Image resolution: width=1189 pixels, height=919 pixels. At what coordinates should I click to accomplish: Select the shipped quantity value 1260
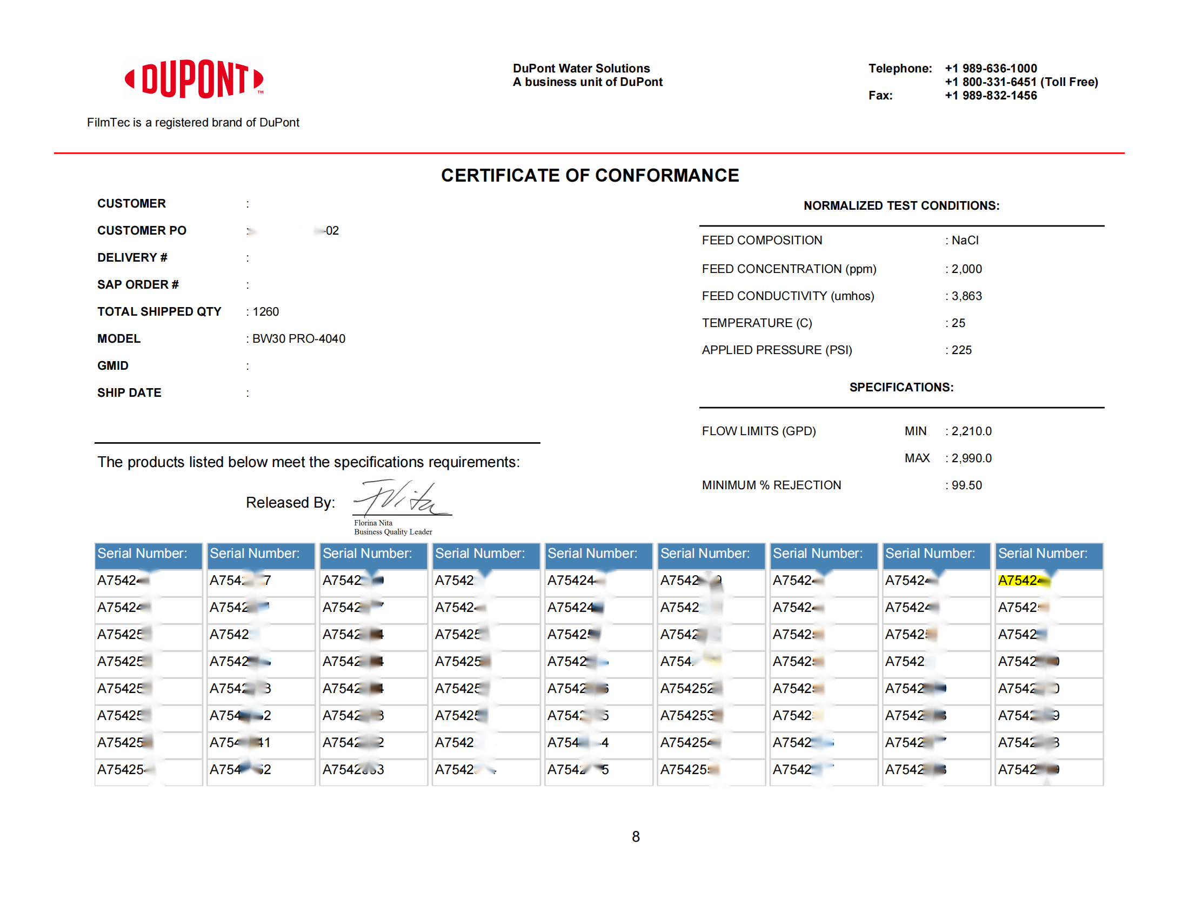click(x=265, y=311)
